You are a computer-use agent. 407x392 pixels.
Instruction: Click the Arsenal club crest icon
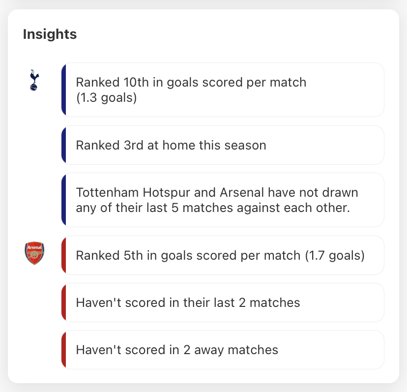(x=34, y=253)
